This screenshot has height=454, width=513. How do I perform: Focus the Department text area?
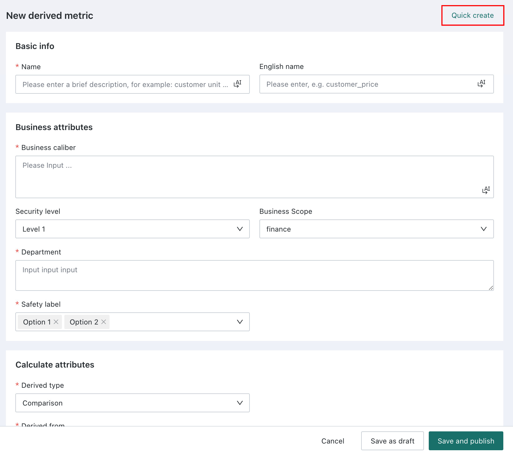254,275
